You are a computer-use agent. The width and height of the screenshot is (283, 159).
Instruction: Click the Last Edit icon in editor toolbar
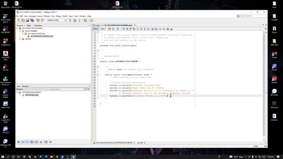point(110,29)
